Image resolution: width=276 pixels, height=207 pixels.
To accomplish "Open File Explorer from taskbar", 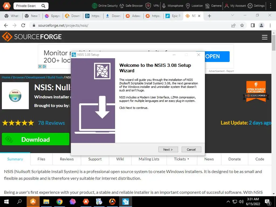I will [x=46, y=202].
